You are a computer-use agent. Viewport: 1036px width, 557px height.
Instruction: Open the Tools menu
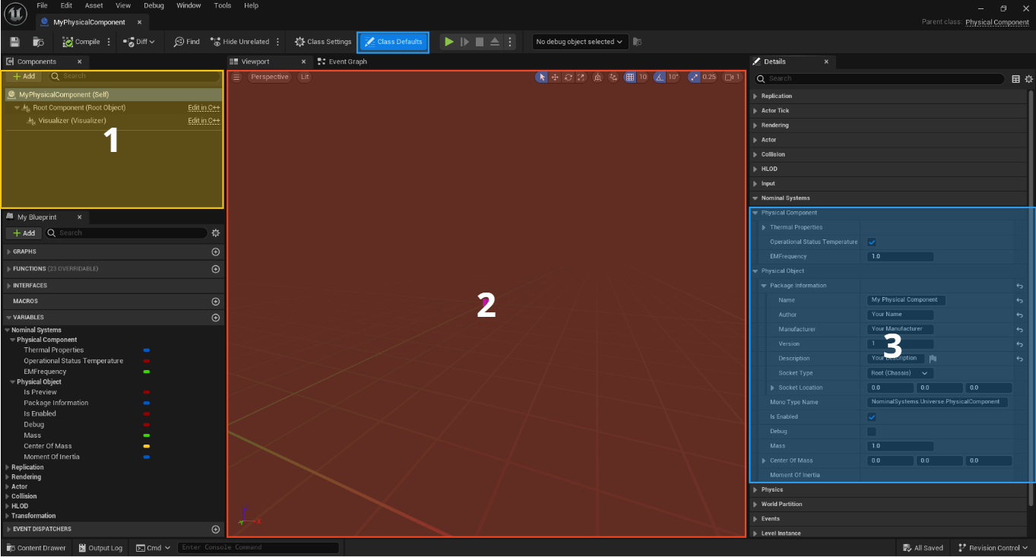tap(223, 5)
